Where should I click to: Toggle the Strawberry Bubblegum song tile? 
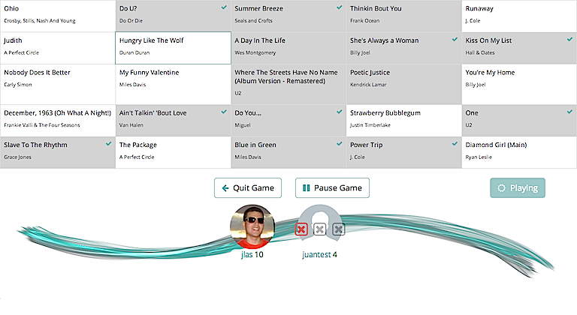[x=403, y=120]
